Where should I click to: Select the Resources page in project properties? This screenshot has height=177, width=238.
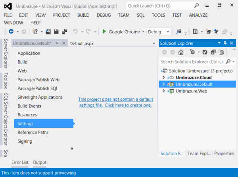(27, 115)
